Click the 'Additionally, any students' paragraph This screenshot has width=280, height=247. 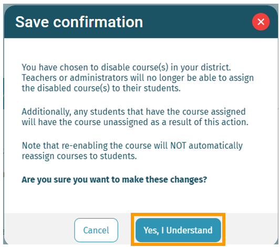pos(135,117)
